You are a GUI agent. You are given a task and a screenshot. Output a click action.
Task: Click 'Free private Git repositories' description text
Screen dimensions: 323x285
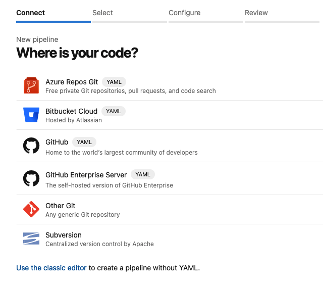[131, 91]
